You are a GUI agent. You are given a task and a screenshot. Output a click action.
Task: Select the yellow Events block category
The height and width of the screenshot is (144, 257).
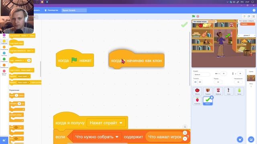pos(4,42)
